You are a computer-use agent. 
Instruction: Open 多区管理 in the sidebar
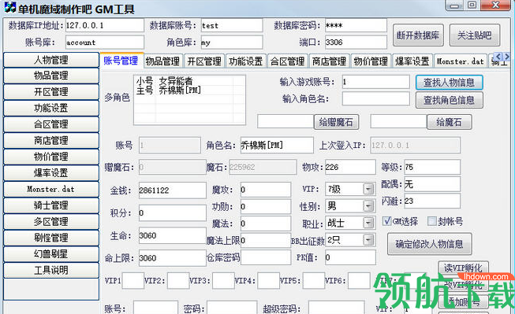51,222
